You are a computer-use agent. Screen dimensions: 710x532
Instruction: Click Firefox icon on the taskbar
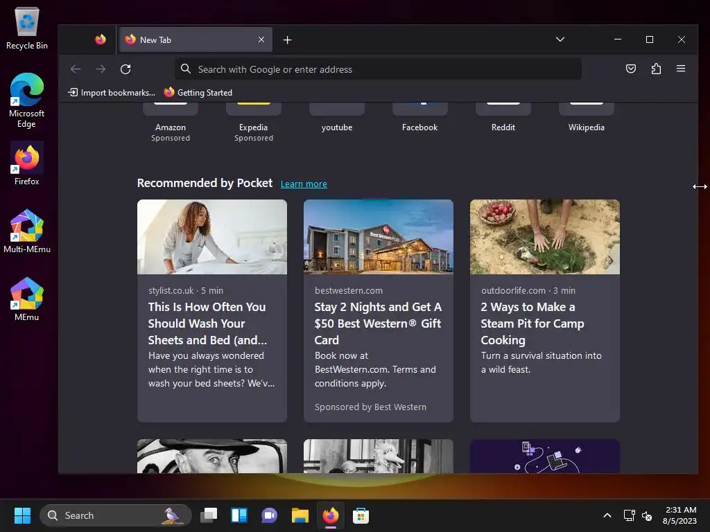(x=331, y=515)
